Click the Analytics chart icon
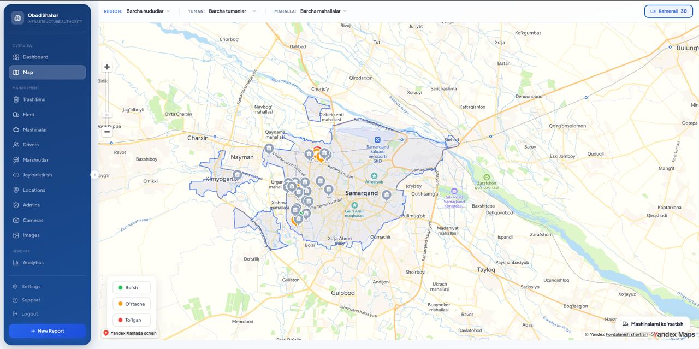This screenshot has width=699, height=349. pyautogui.click(x=16, y=263)
